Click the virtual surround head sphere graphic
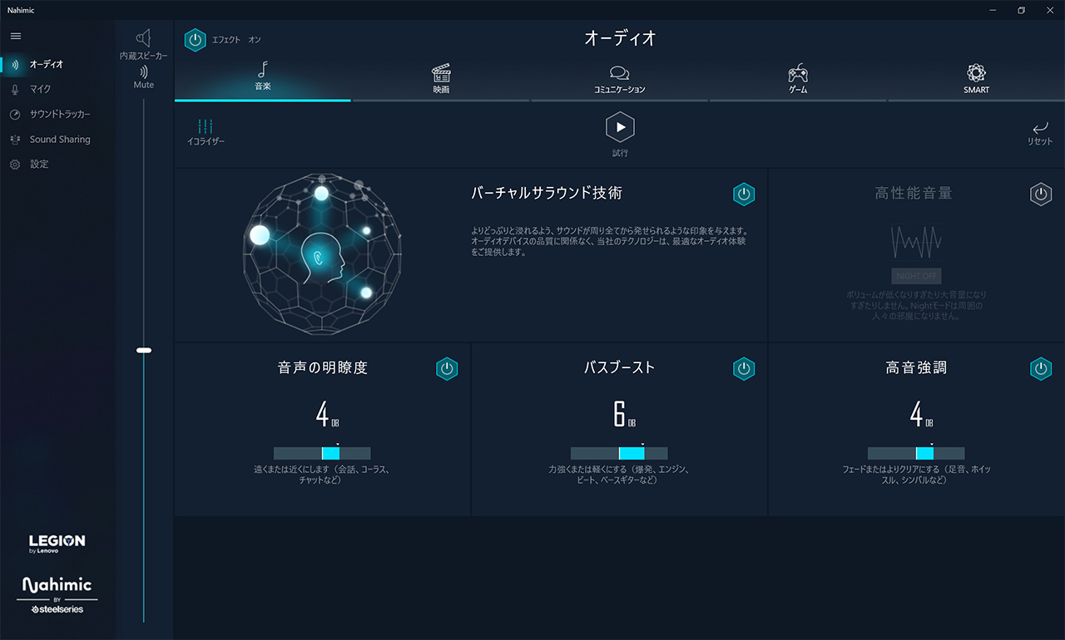The width and height of the screenshot is (1065, 640). click(x=322, y=254)
